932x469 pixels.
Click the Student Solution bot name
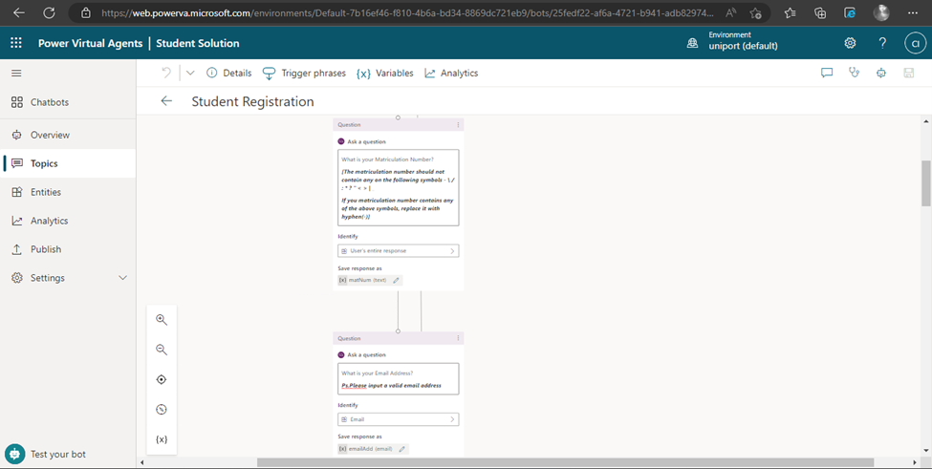click(198, 43)
